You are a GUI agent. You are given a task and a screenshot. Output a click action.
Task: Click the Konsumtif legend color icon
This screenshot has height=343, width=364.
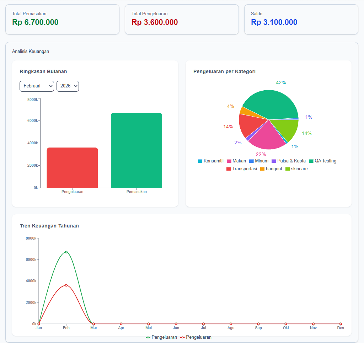(x=200, y=161)
